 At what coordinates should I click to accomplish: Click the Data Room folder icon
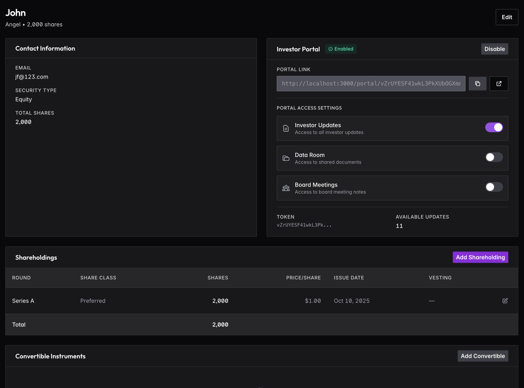tap(286, 158)
